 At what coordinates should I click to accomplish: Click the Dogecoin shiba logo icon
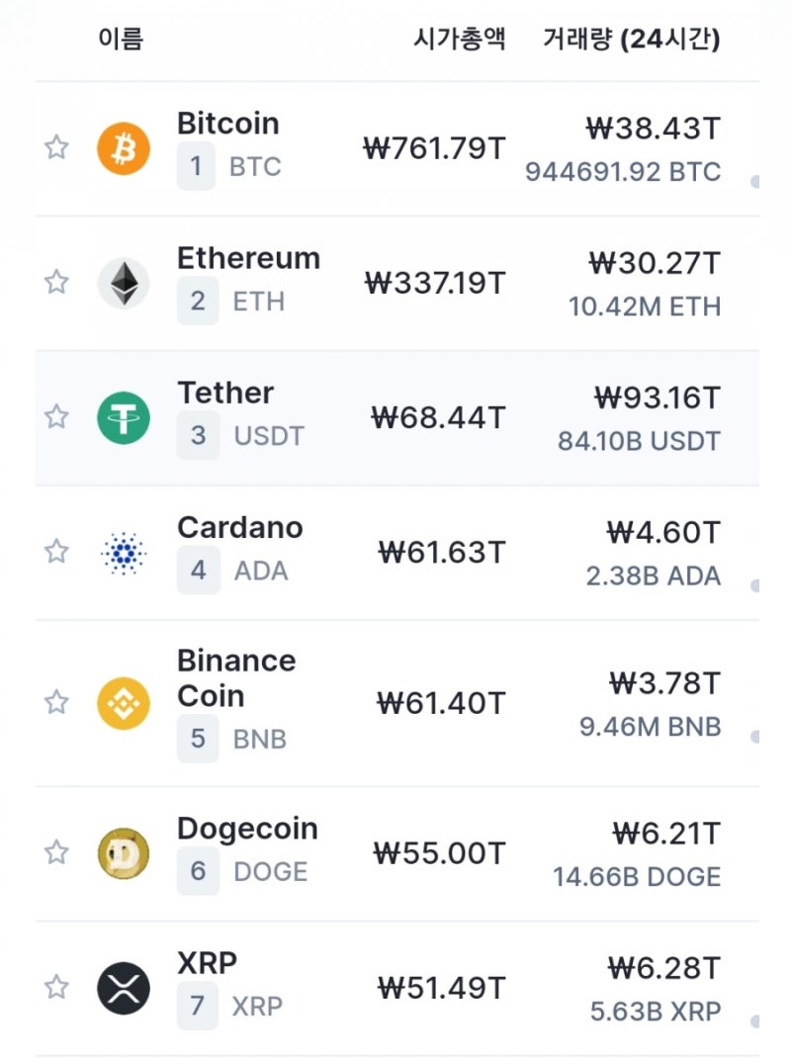coord(124,853)
